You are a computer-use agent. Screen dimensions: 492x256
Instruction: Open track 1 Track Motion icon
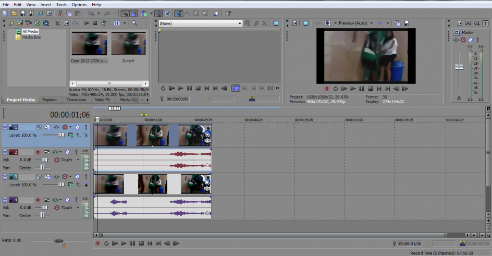48,127
